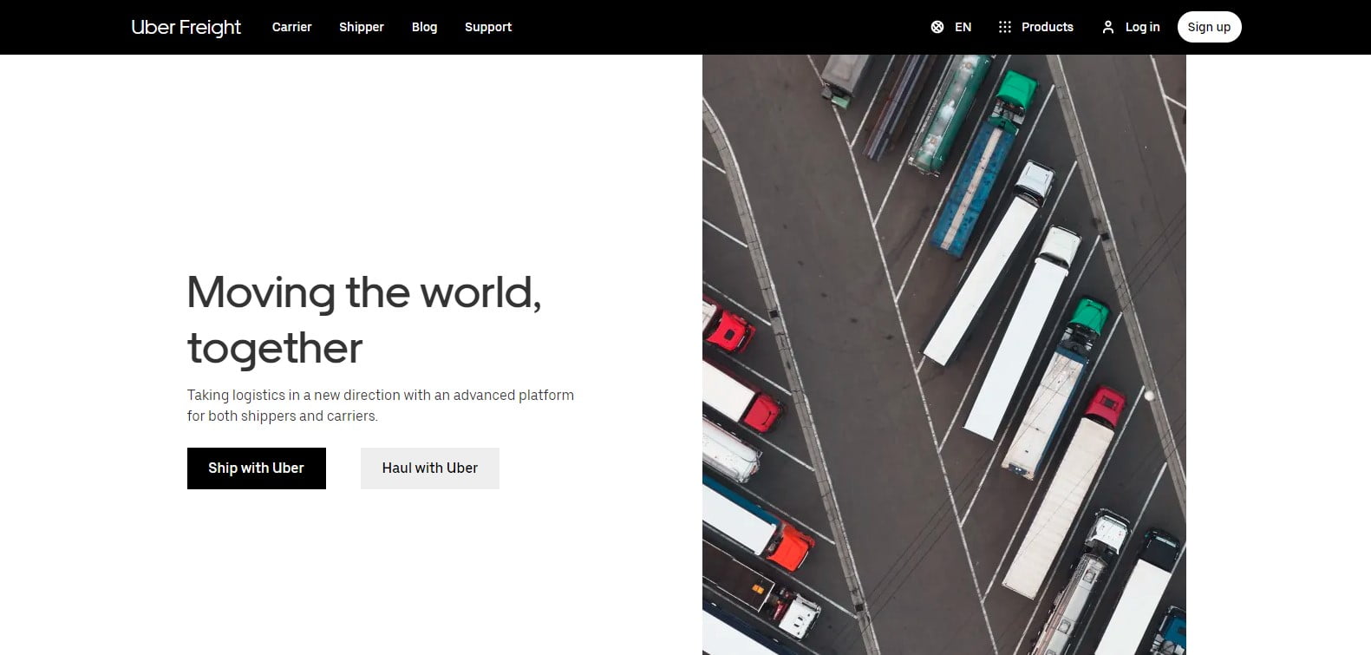The image size is (1371, 655).
Task: Click Ship with Uber button
Action: (257, 468)
